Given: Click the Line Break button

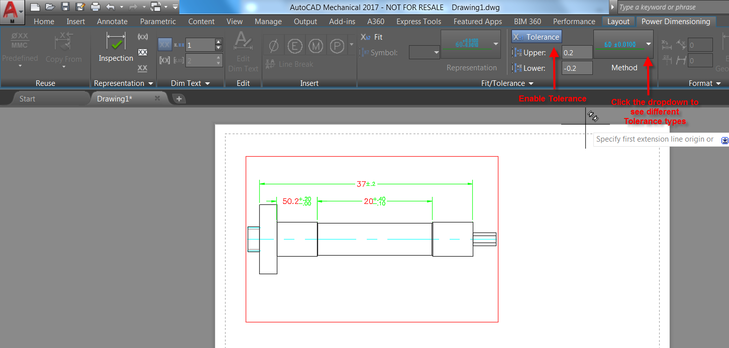Looking at the screenshot, I should tap(289, 64).
